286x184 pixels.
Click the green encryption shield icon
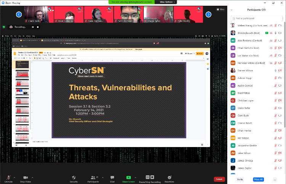(4, 27)
